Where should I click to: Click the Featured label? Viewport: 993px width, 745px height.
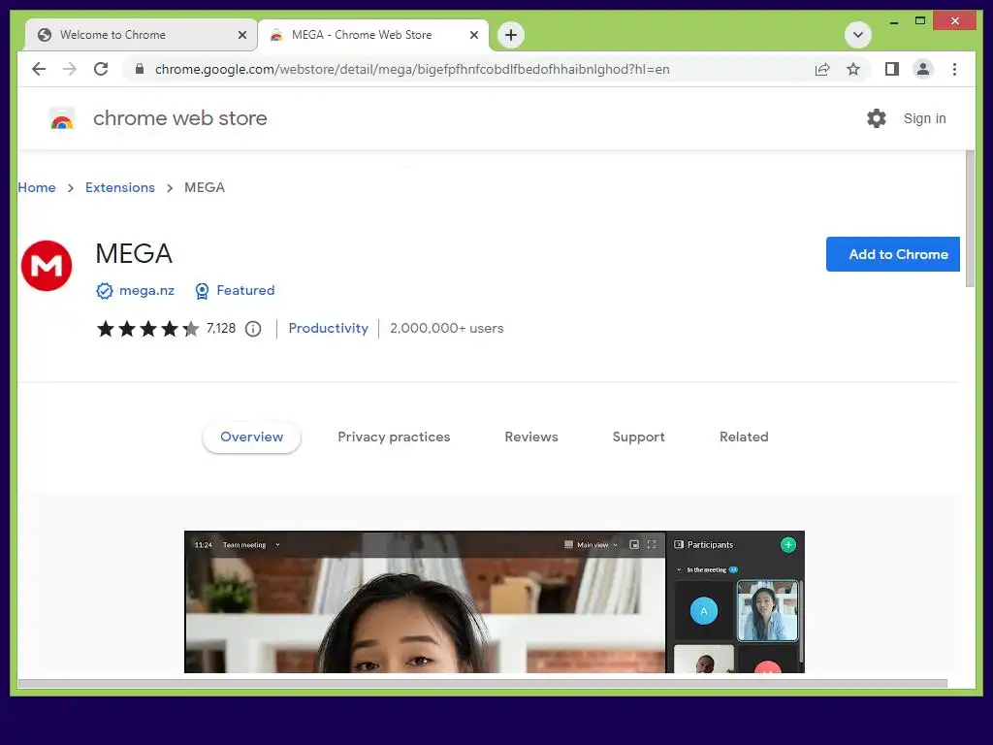245,290
